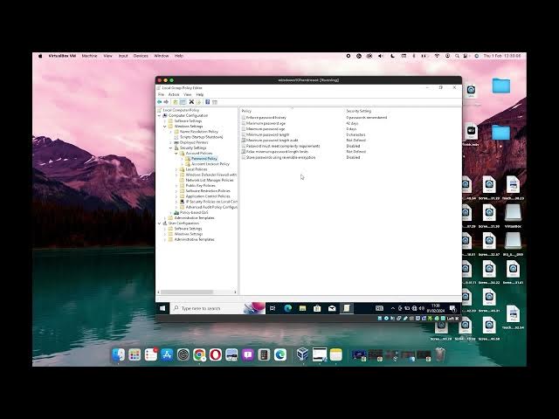Expand the Application Control Policies node
Screen dimensions: 559x419
pyautogui.click(x=176, y=196)
